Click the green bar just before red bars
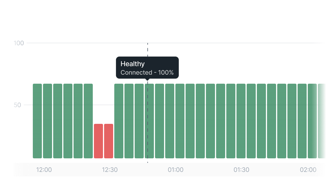The image size is (327, 190). (x=88, y=121)
